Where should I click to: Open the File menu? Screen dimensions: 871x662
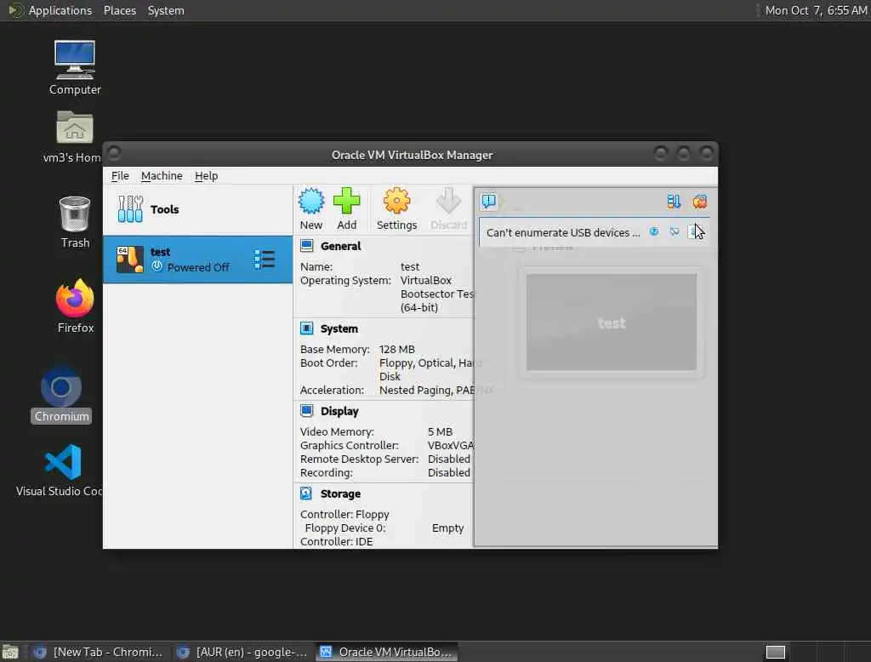click(120, 175)
